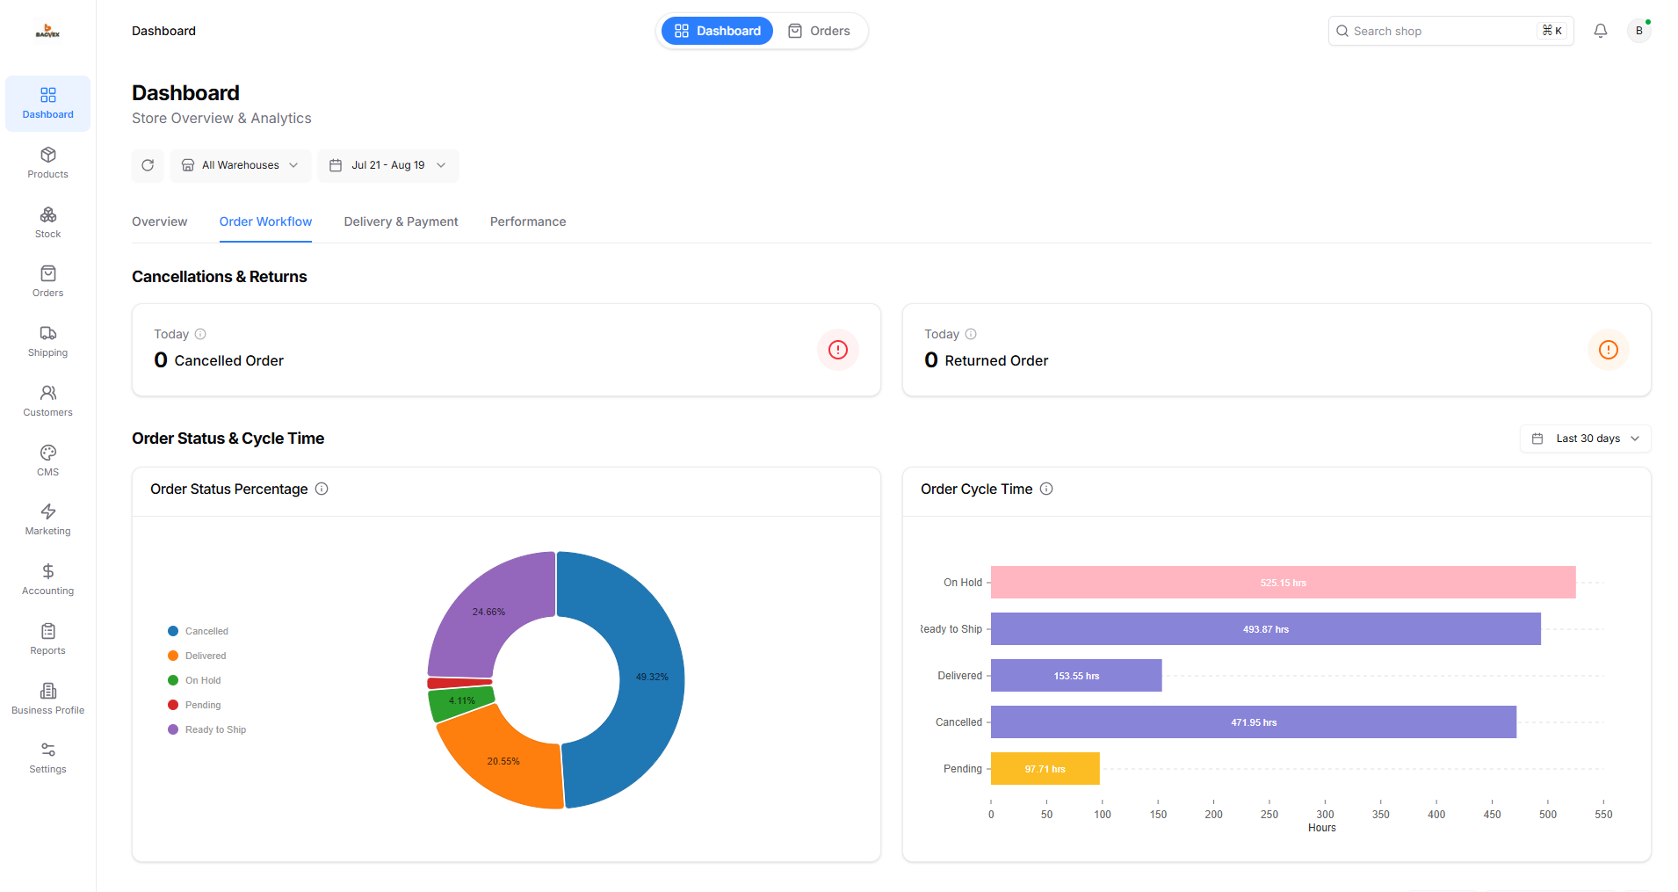The width and height of the screenshot is (1678, 892).
Task: Click info icon beside Order Status Percentage
Action: pos(322,489)
